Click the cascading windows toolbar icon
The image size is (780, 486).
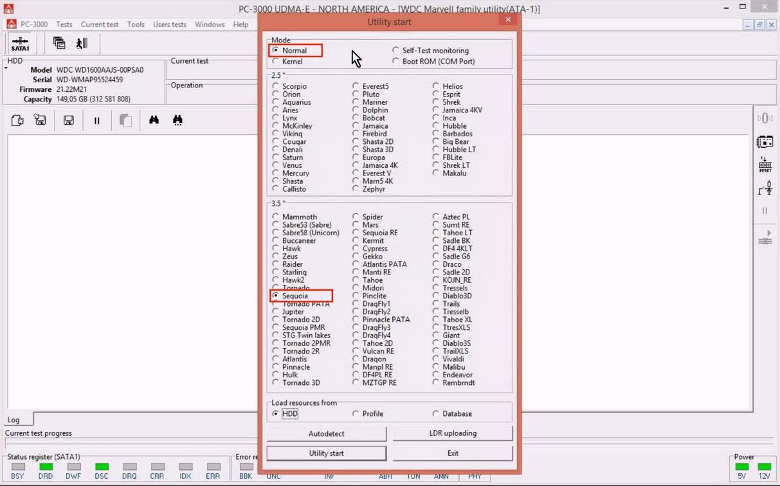coord(59,43)
